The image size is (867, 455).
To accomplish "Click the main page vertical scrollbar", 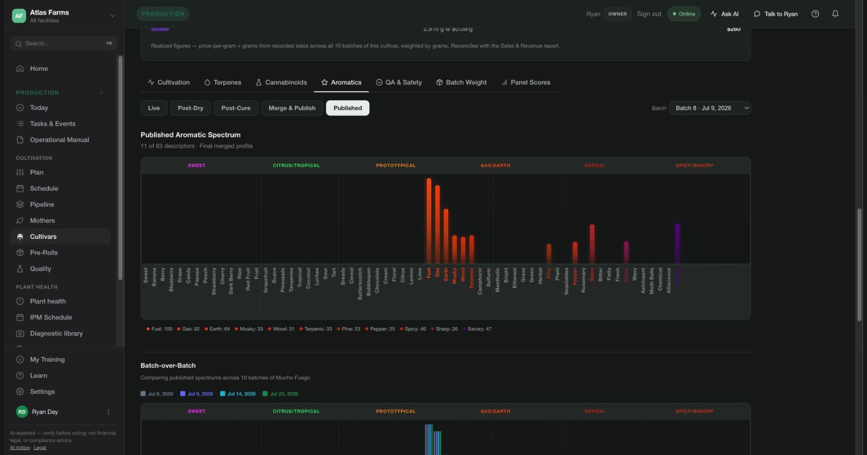I will (860, 265).
